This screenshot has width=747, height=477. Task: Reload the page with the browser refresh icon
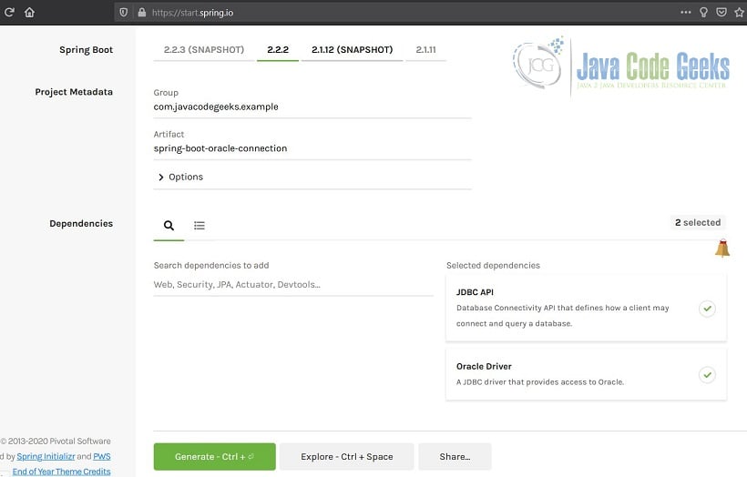point(9,12)
